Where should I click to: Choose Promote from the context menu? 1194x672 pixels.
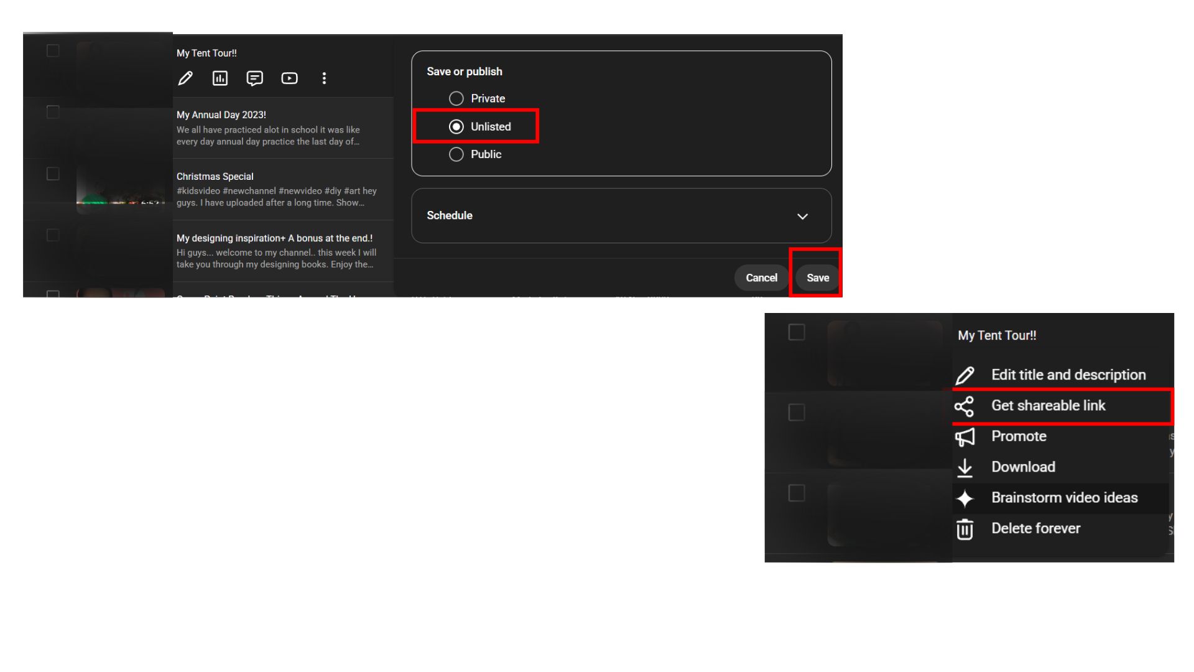[x=1019, y=436]
